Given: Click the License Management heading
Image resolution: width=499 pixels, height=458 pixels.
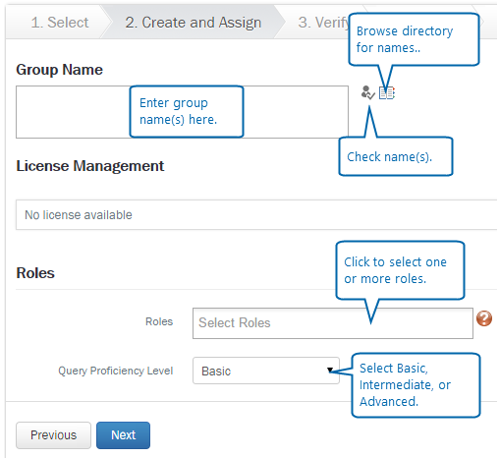Looking at the screenshot, I should (90, 166).
